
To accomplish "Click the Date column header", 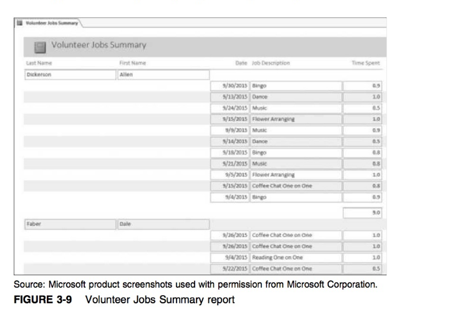I will point(241,63).
